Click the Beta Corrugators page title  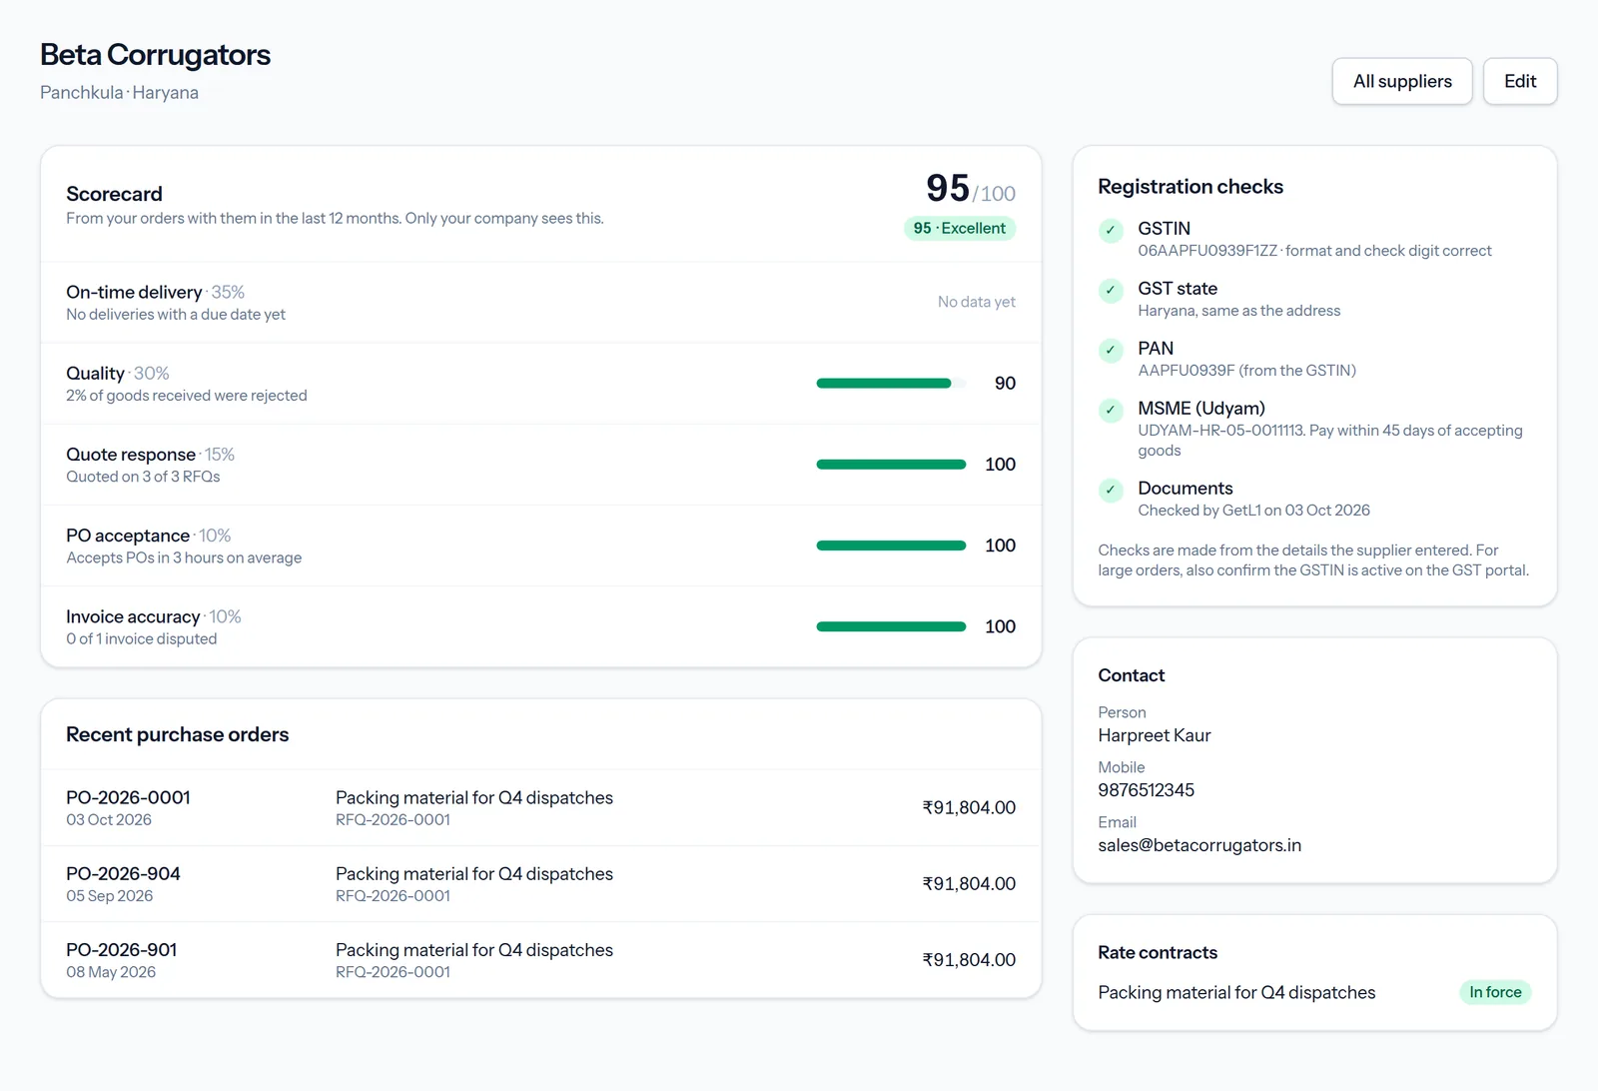click(x=155, y=55)
